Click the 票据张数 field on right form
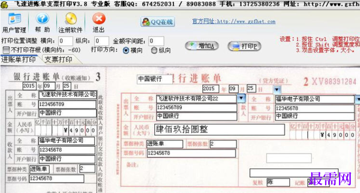This screenshot has height=193, width=360. (223, 144)
